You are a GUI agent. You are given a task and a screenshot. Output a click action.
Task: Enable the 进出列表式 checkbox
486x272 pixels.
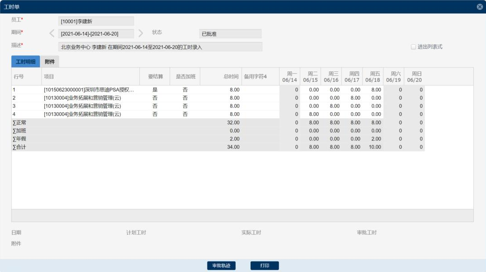coord(413,47)
